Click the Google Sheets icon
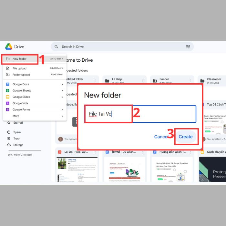The width and height of the screenshot is (226, 226). (x=8, y=90)
